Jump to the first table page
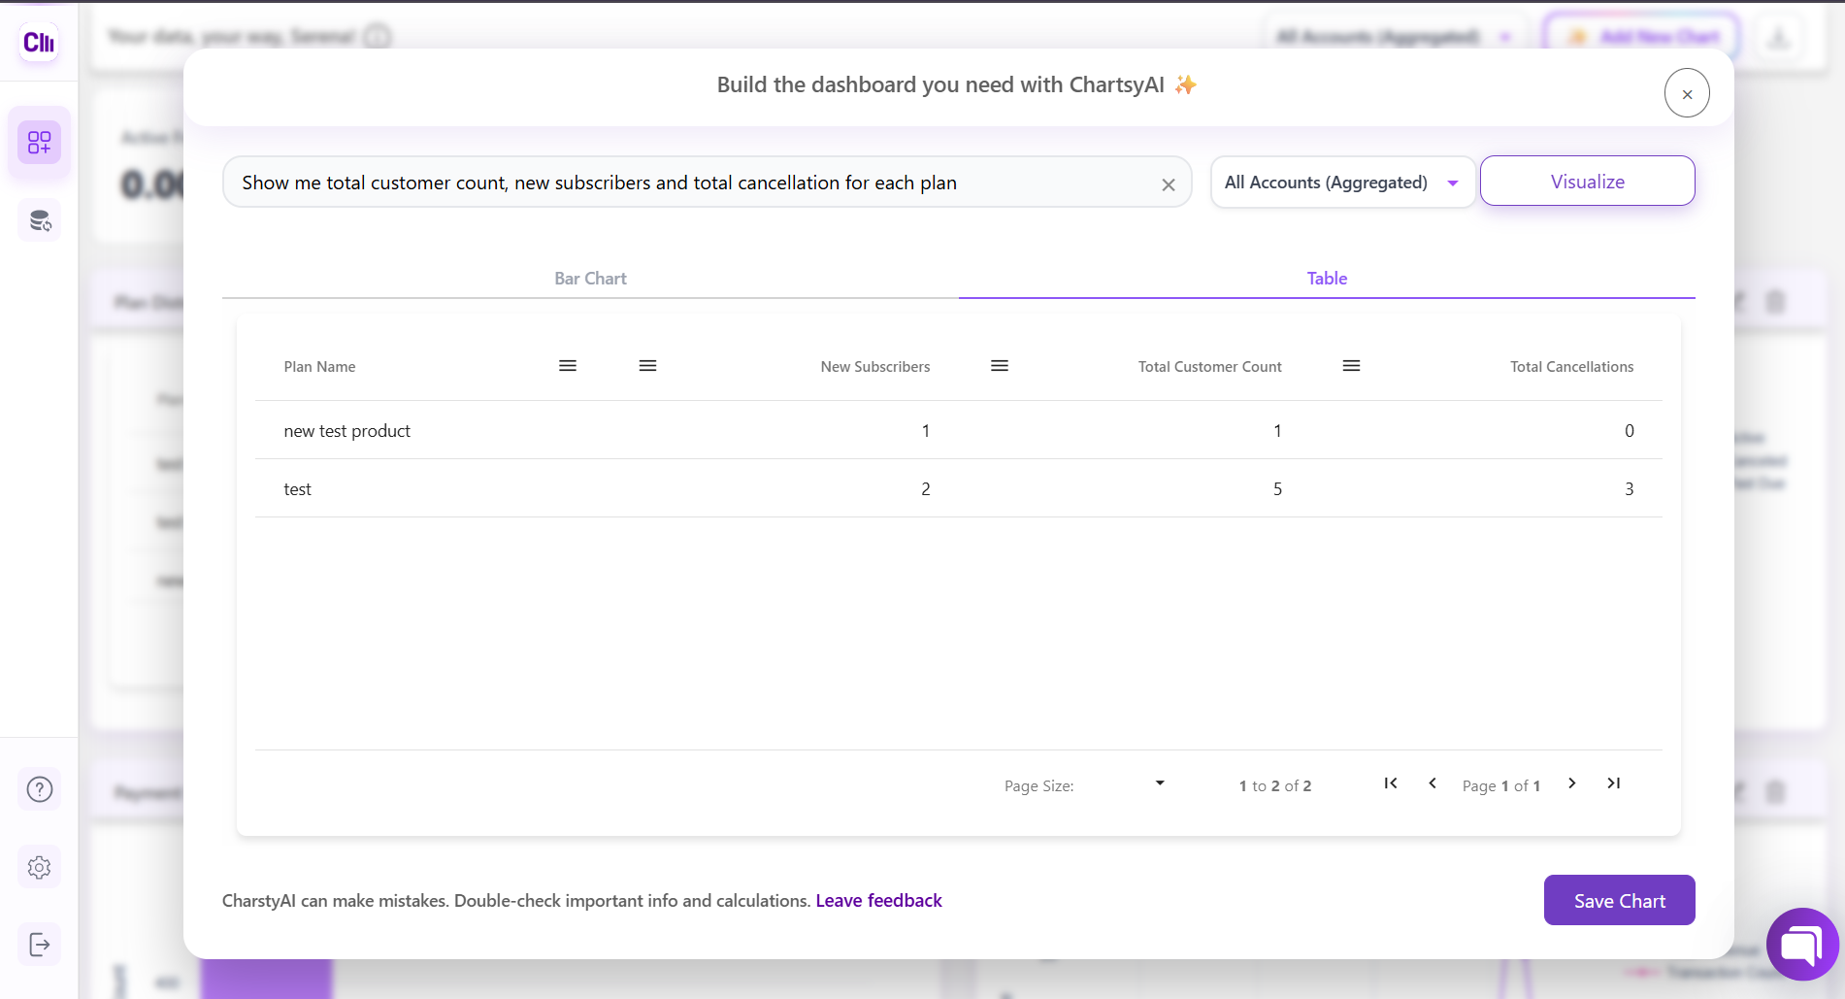The image size is (1845, 999). tap(1391, 783)
